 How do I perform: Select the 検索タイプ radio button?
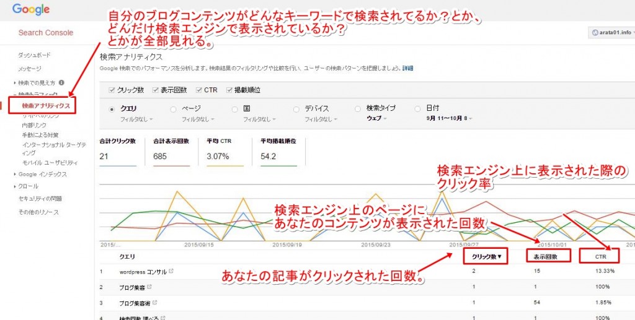click(358, 109)
